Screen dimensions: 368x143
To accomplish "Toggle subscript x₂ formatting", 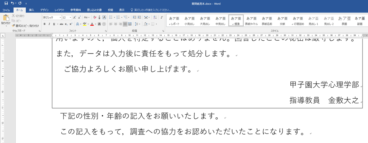I will [x=66, y=24].
